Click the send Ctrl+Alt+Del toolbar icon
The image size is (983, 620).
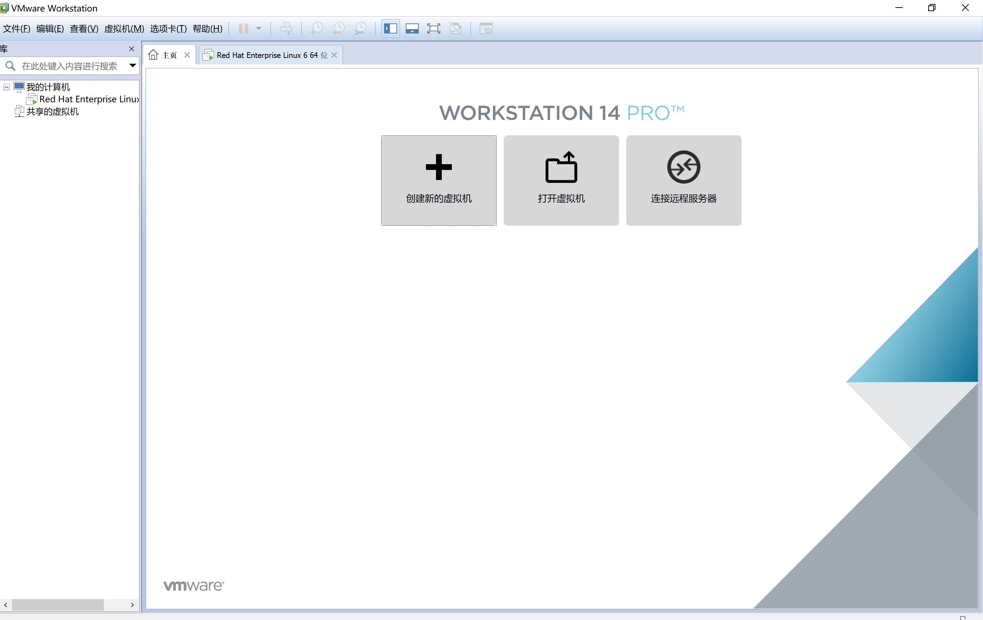click(x=286, y=28)
